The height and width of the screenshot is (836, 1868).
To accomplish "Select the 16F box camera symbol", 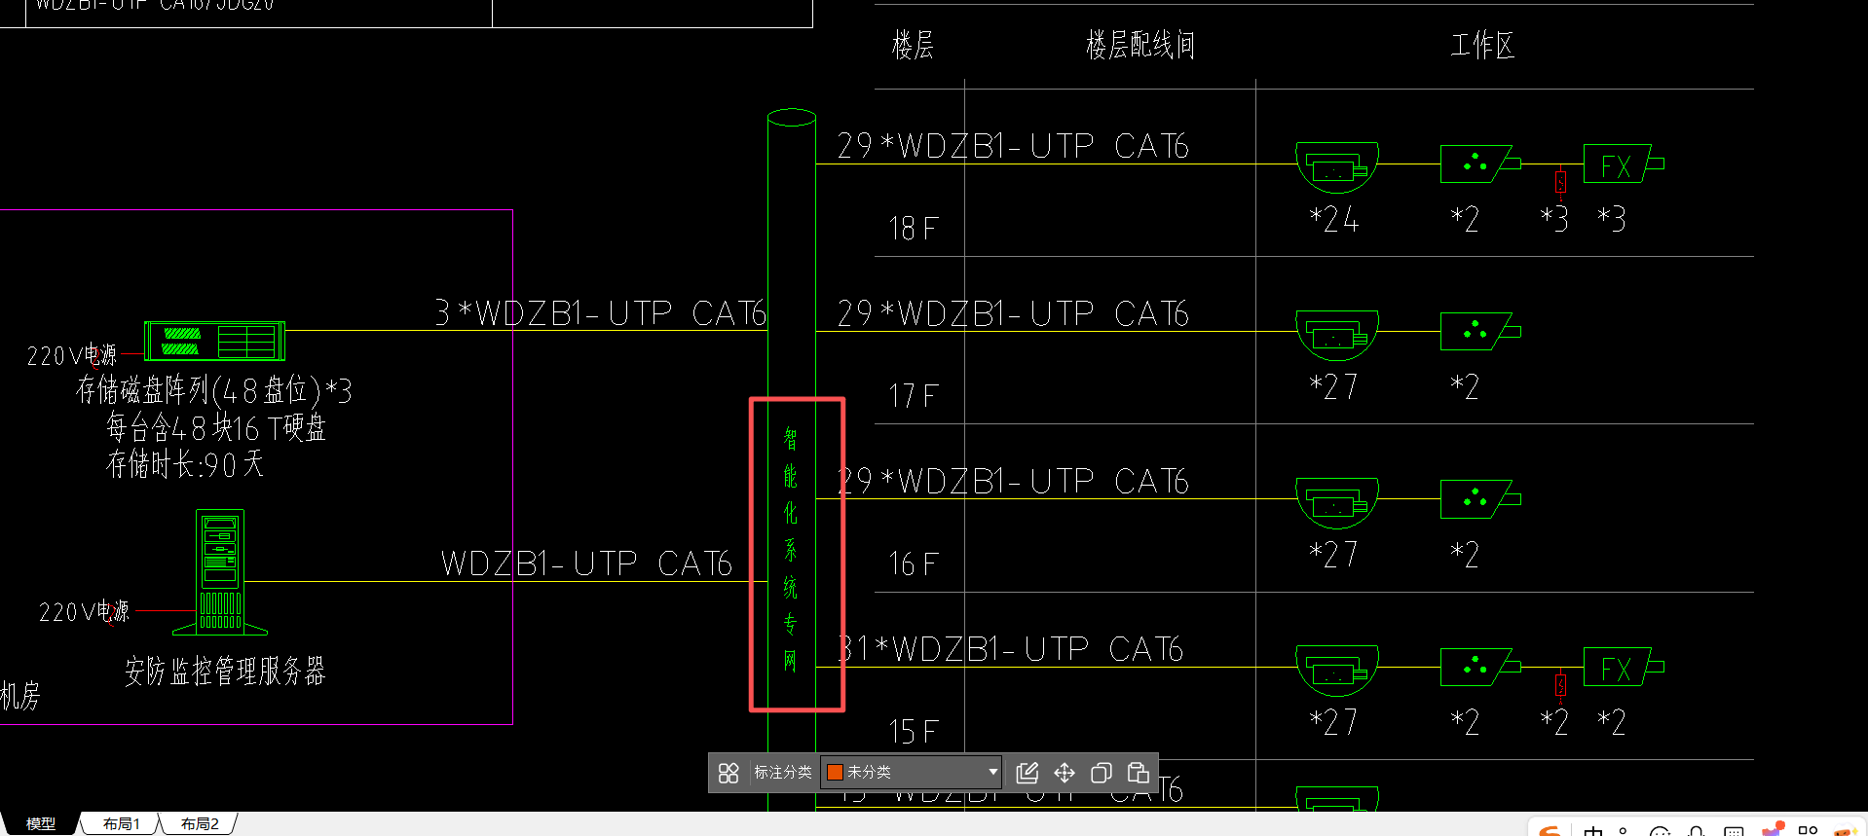I will click(x=1479, y=498).
